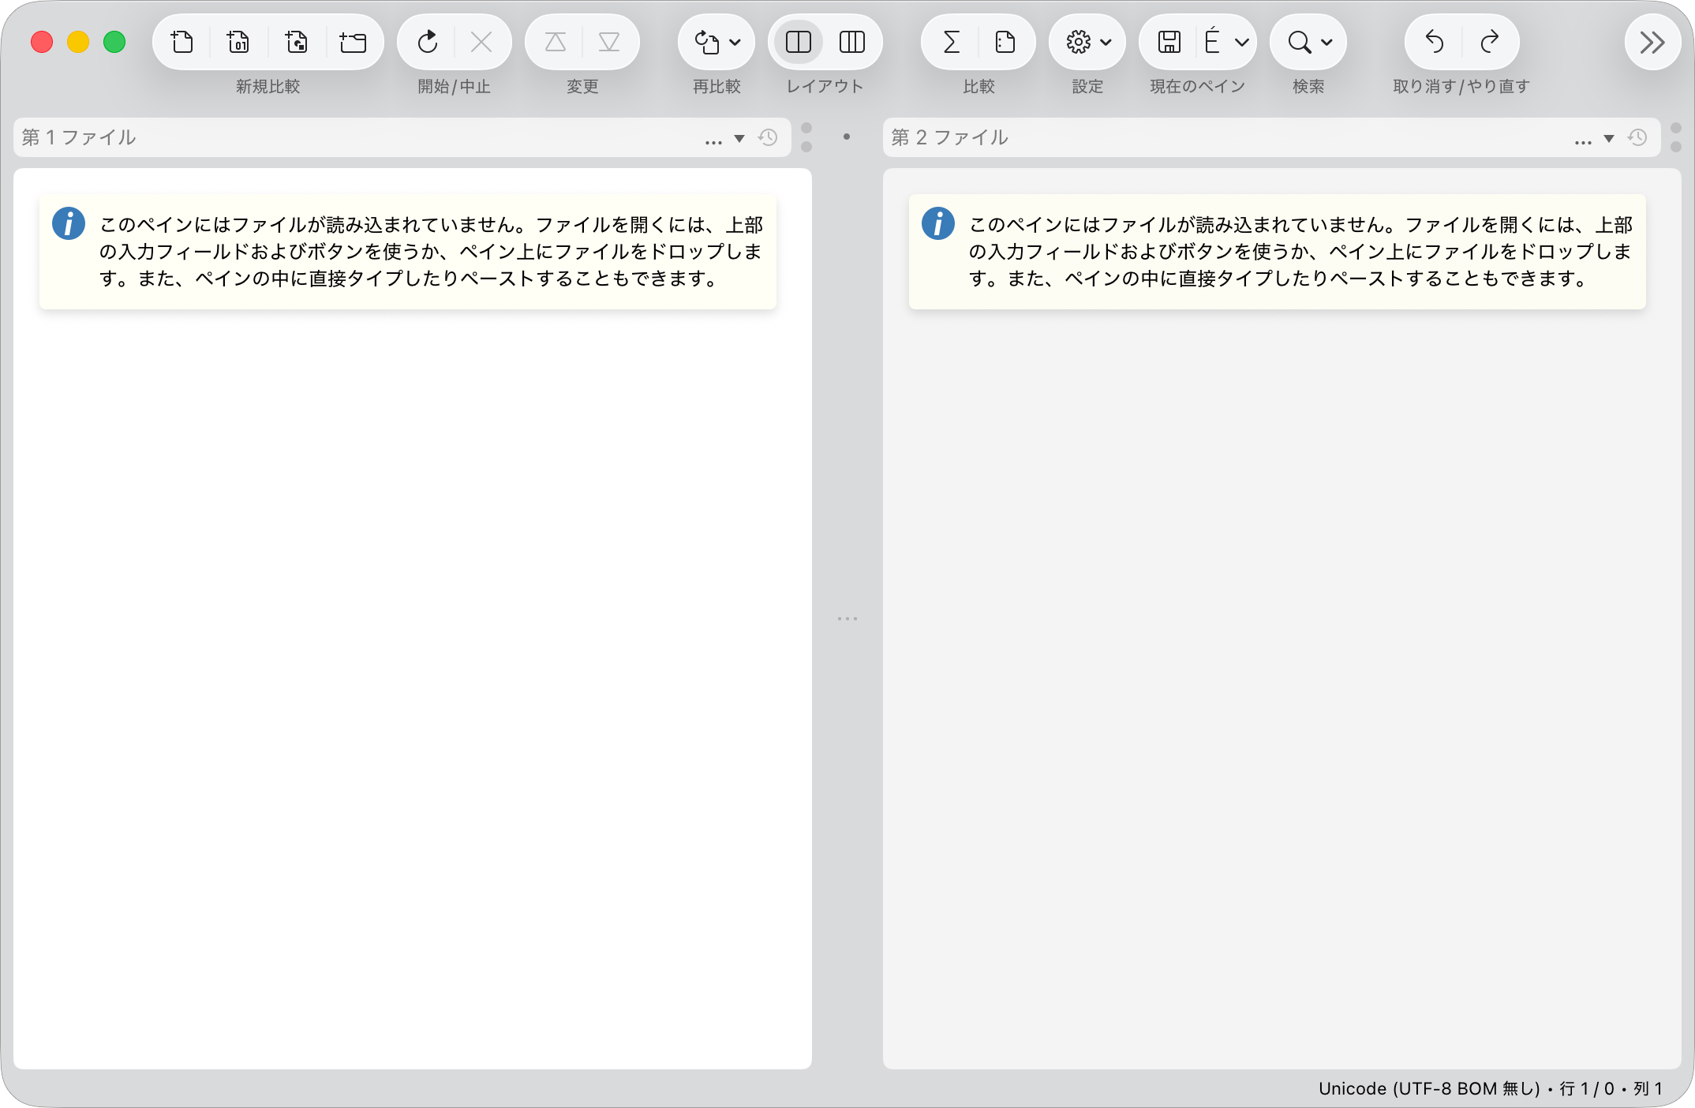Image resolution: width=1695 pixels, height=1108 pixels.
Task: Start a new image file comparison
Action: point(297,42)
